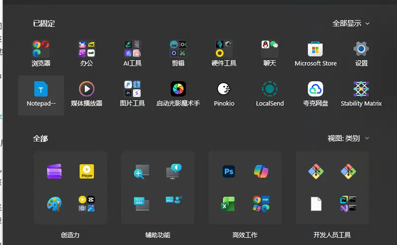Open the 浏览器 browser folder

pos(41,54)
